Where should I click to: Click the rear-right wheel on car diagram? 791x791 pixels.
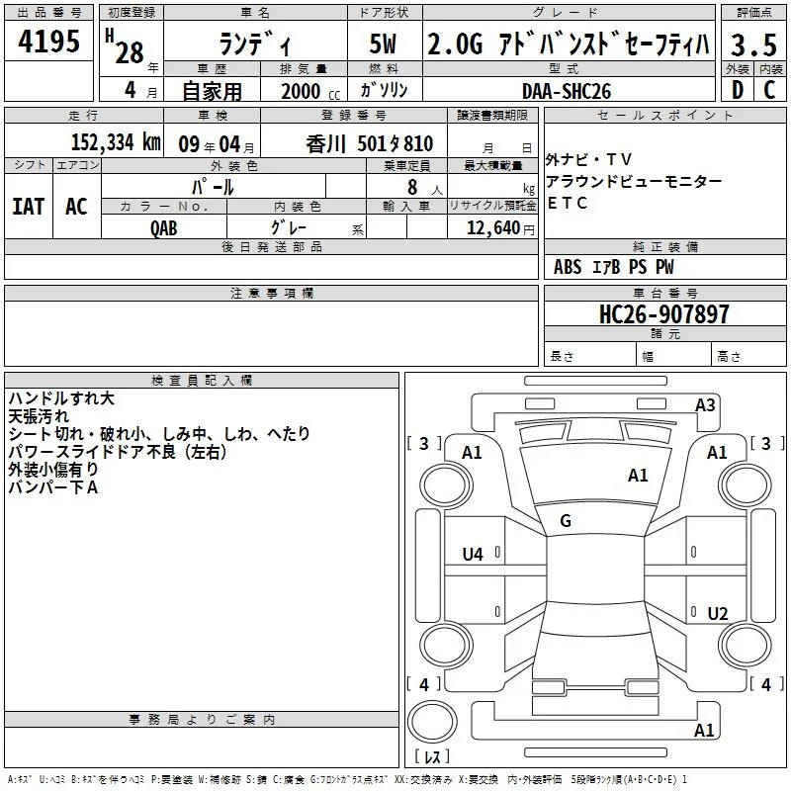point(746,645)
